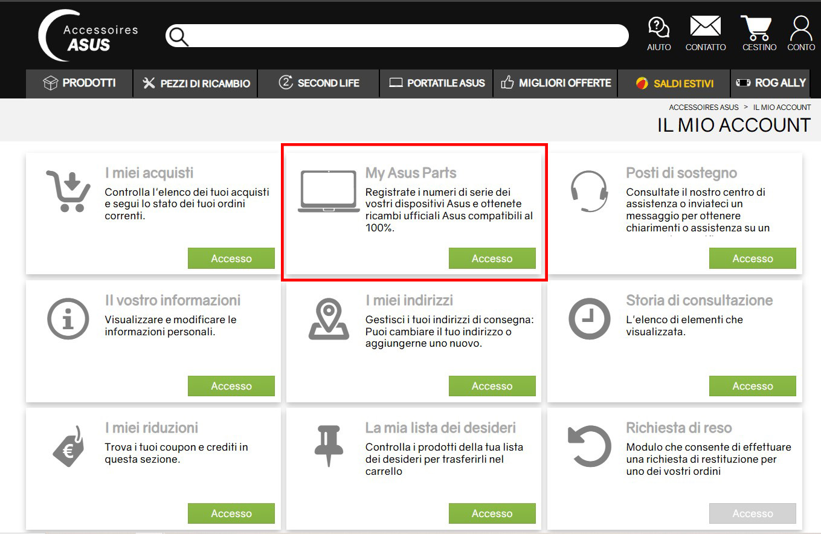
Task: Click Accesso under I miei acquisti
Action: click(231, 259)
